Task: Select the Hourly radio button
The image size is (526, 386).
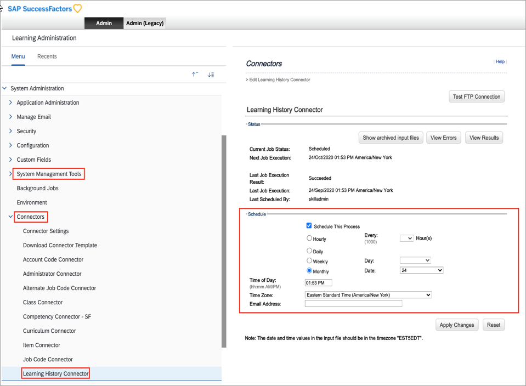Action: point(309,239)
